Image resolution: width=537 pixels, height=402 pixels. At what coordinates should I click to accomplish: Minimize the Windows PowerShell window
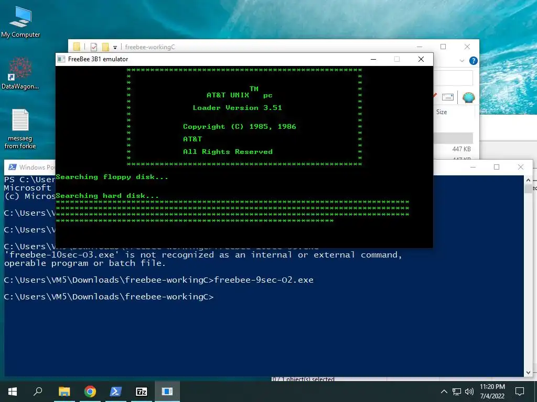tap(473, 167)
